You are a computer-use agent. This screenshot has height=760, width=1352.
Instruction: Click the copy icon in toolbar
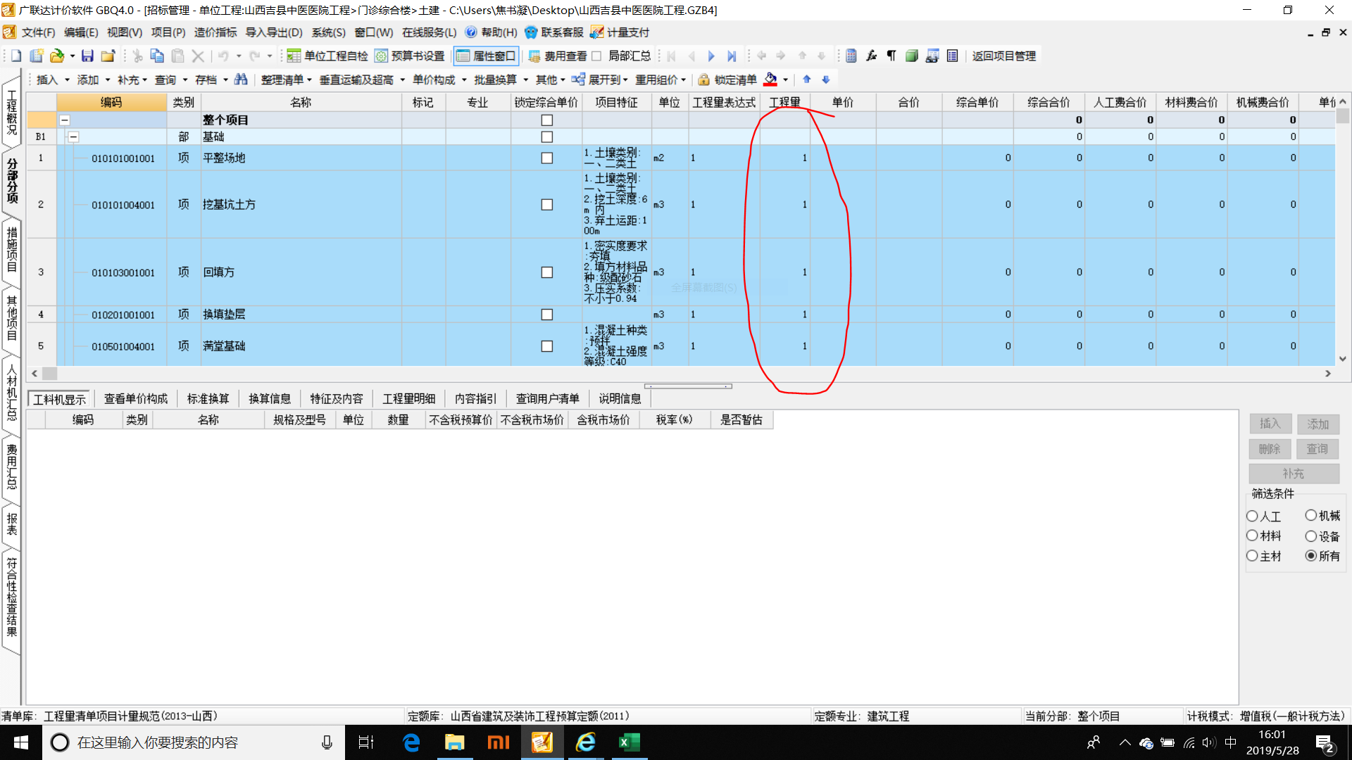tap(158, 56)
